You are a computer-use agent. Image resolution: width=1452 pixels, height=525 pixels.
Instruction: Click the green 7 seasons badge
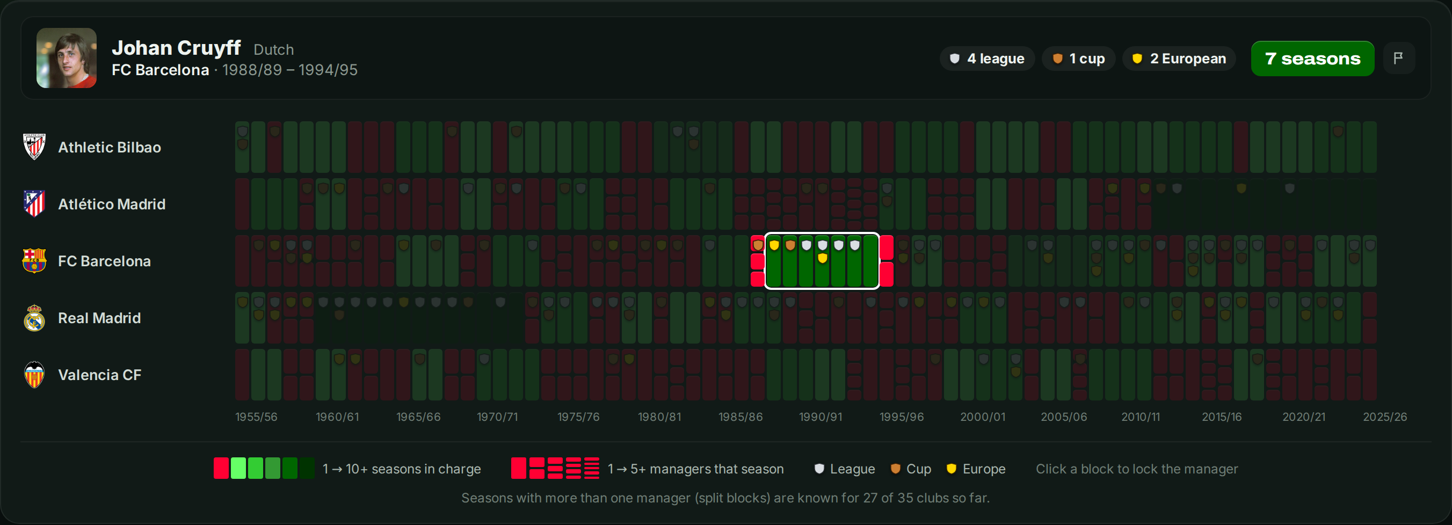(1312, 59)
